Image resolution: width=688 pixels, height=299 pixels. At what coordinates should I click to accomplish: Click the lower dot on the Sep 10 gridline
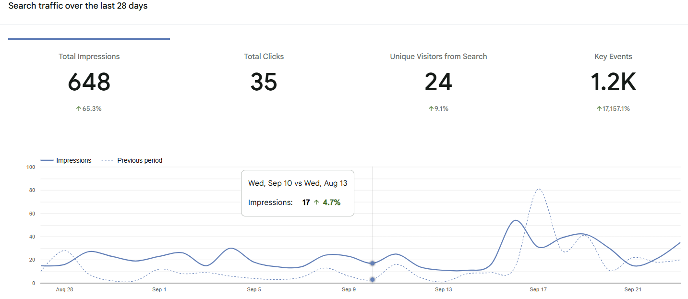click(x=373, y=279)
